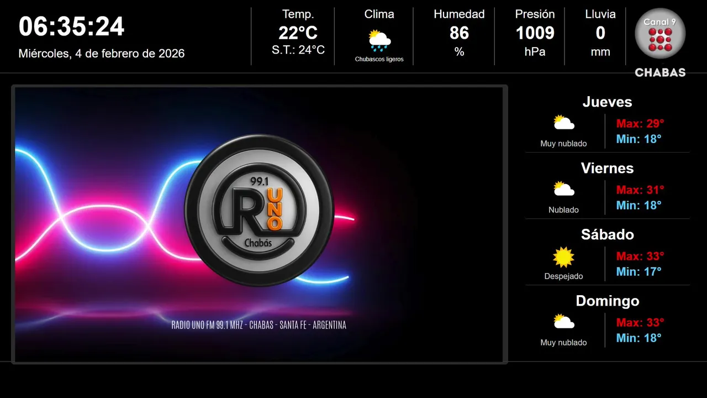
Task: Select Jueves Muy nublado caption
Action: (563, 144)
